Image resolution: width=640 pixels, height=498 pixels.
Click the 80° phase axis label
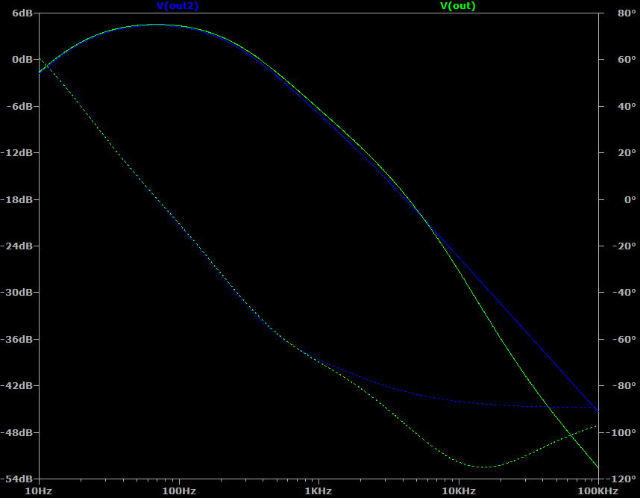pos(616,13)
